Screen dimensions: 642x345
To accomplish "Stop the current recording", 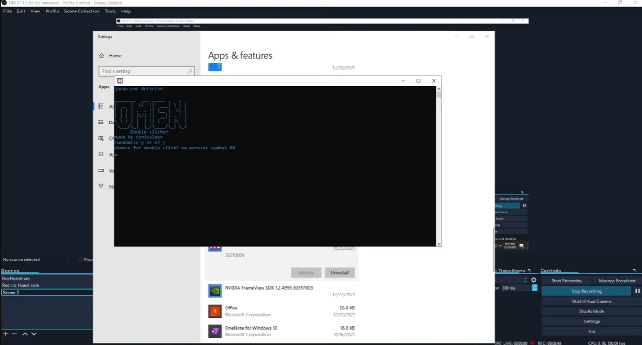I will pyautogui.click(x=586, y=291).
